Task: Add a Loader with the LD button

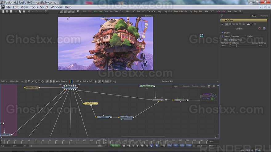Action: coord(84,12)
